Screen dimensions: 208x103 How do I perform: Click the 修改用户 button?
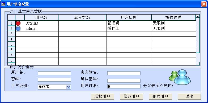coord(131,97)
